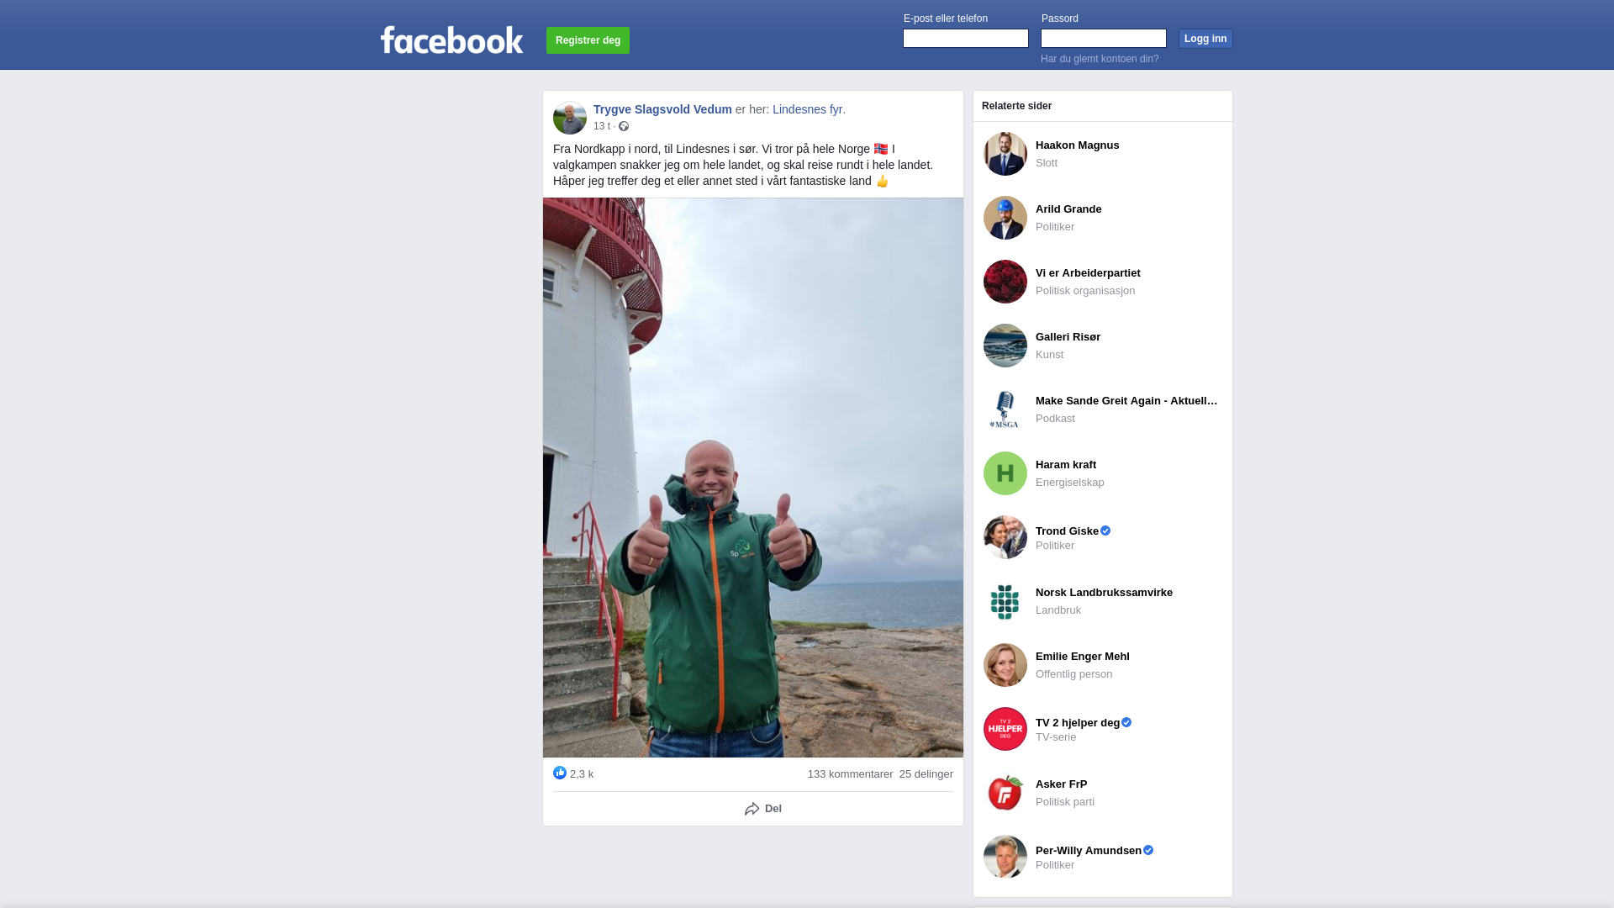Open the Asker FrP apple logo icon

[1005, 793]
